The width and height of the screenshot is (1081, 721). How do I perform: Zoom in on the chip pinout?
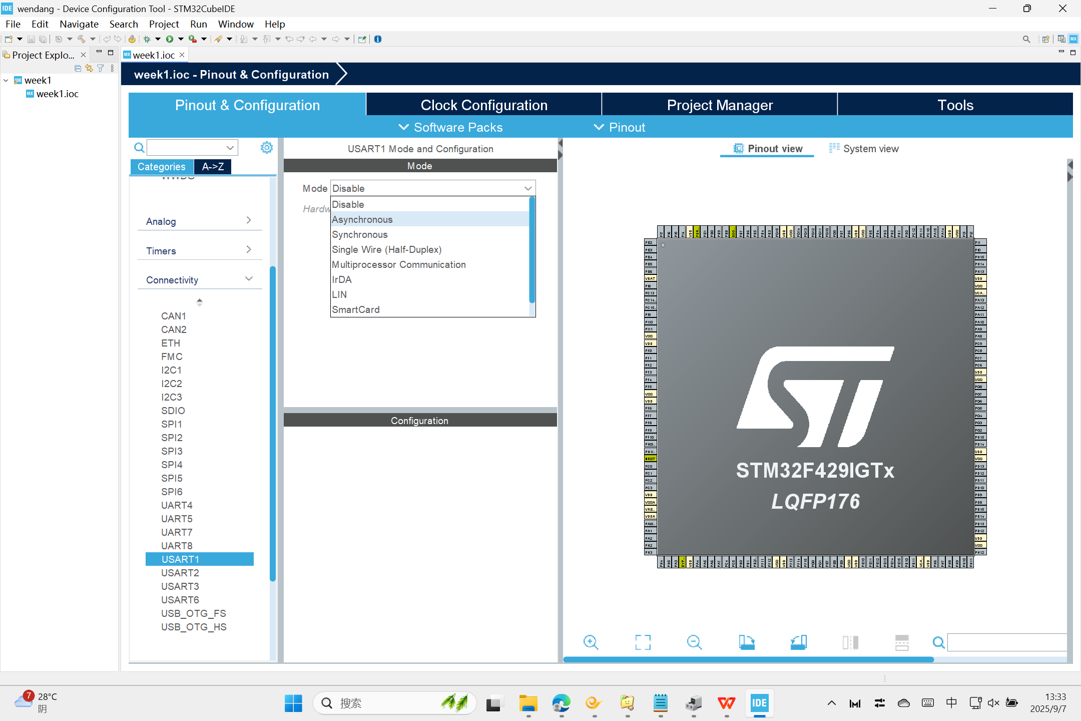591,642
